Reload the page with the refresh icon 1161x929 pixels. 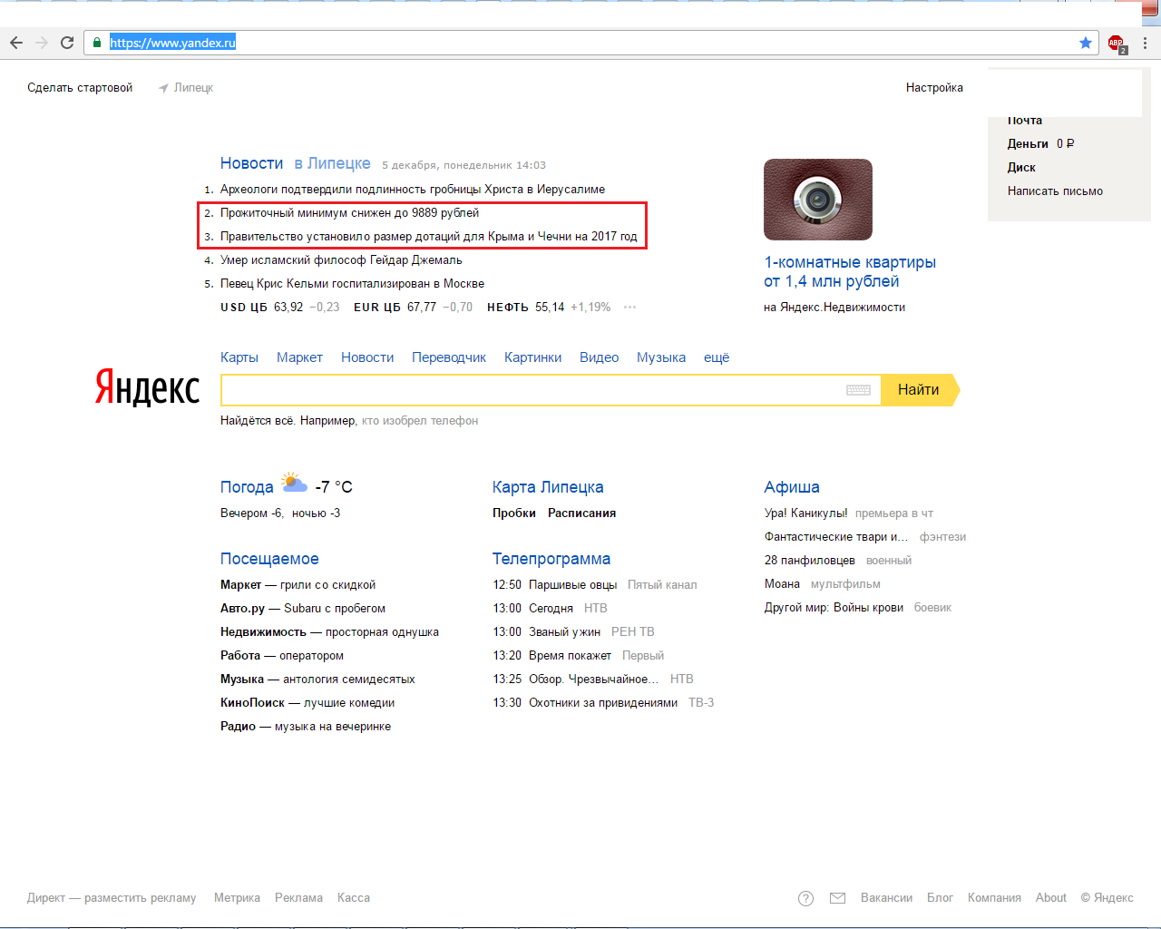tap(67, 43)
